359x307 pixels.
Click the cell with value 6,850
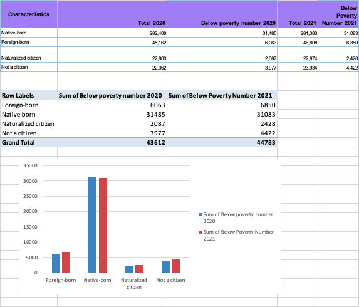(338, 42)
